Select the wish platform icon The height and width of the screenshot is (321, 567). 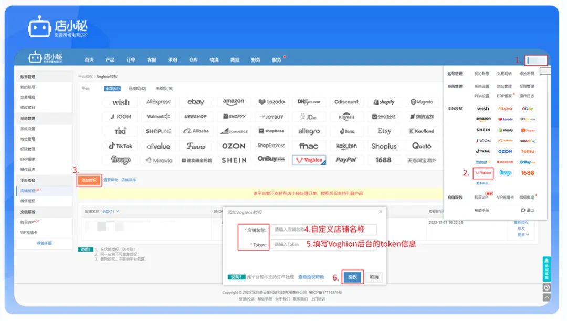pyautogui.click(x=120, y=101)
